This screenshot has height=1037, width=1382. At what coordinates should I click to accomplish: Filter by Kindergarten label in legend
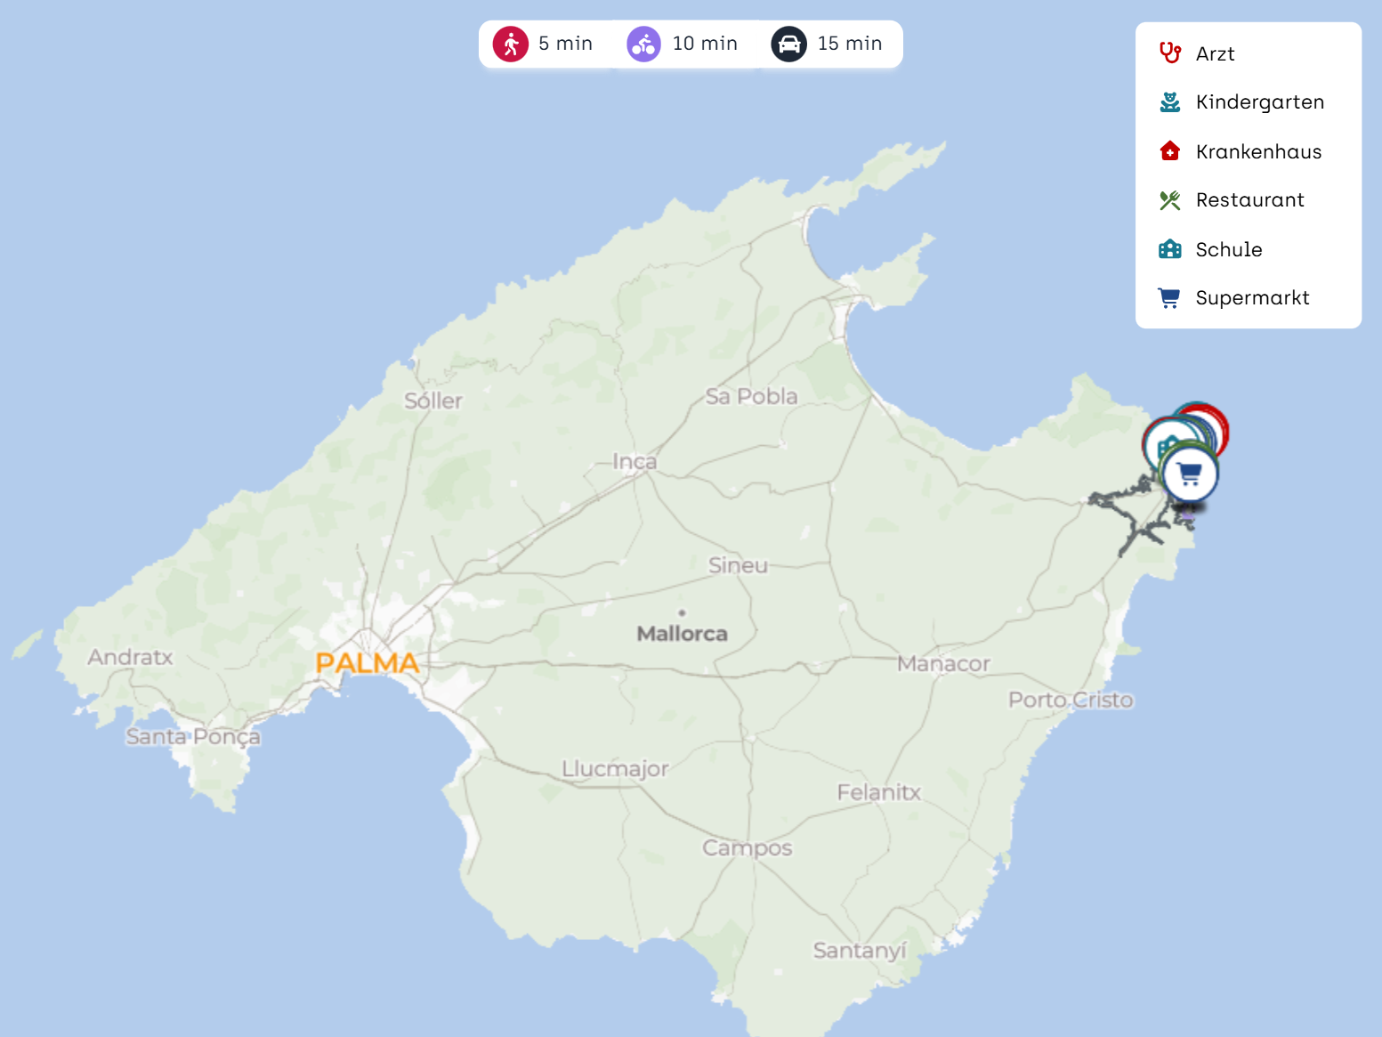[x=1259, y=102]
